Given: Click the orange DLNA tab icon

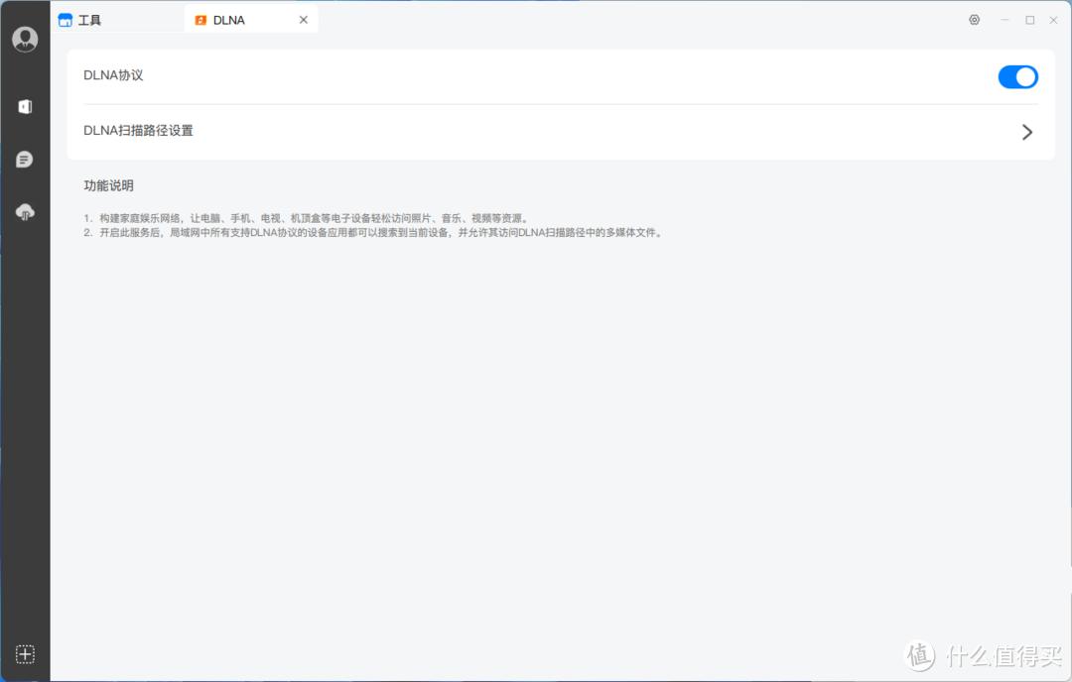Looking at the screenshot, I should (201, 20).
